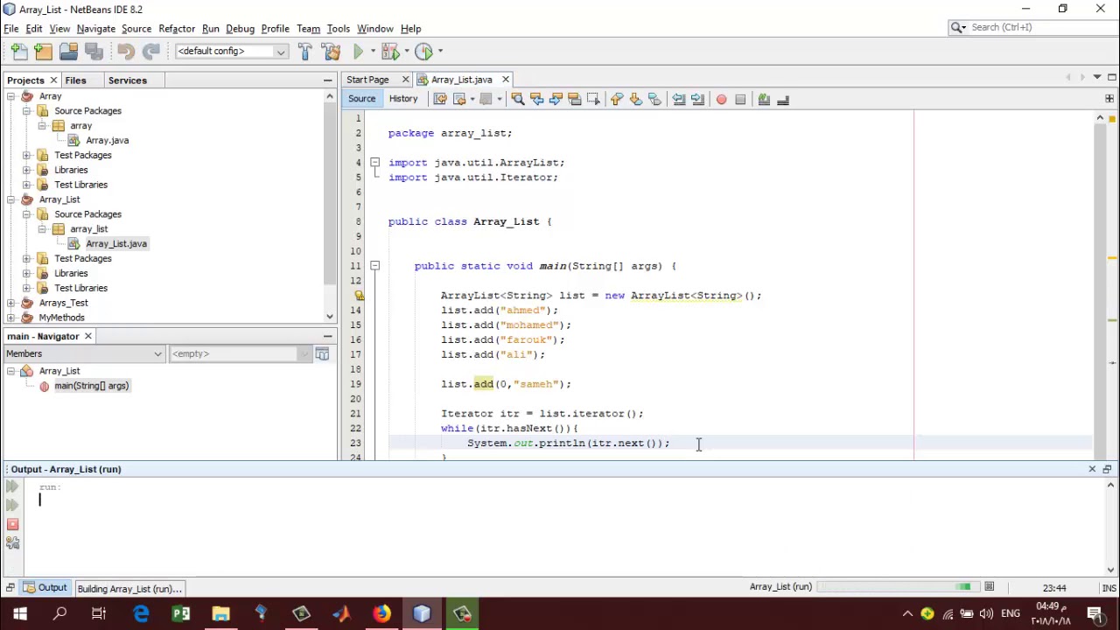Open Output settings wrench icon
The height and width of the screenshot is (630, 1120).
tap(12, 543)
